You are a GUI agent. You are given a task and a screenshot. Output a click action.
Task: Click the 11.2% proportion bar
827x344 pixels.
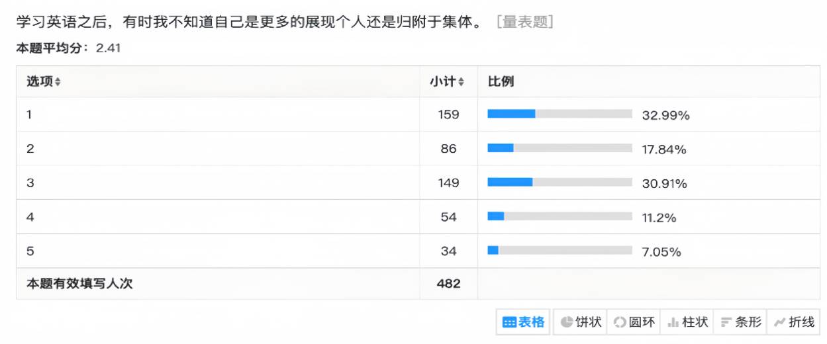point(559,217)
